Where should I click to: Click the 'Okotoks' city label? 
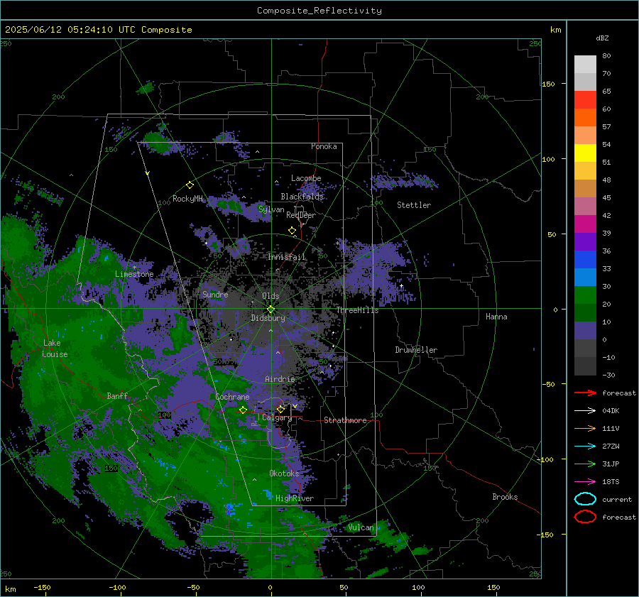tap(284, 473)
